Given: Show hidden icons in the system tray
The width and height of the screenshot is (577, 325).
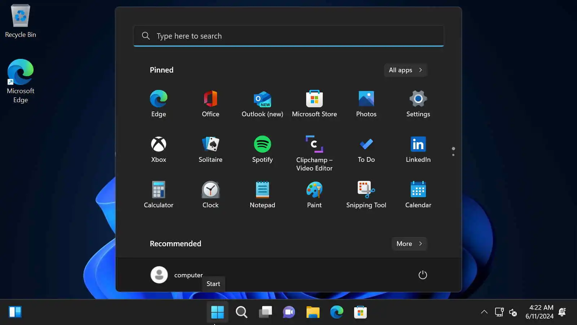Looking at the screenshot, I should tap(484, 312).
